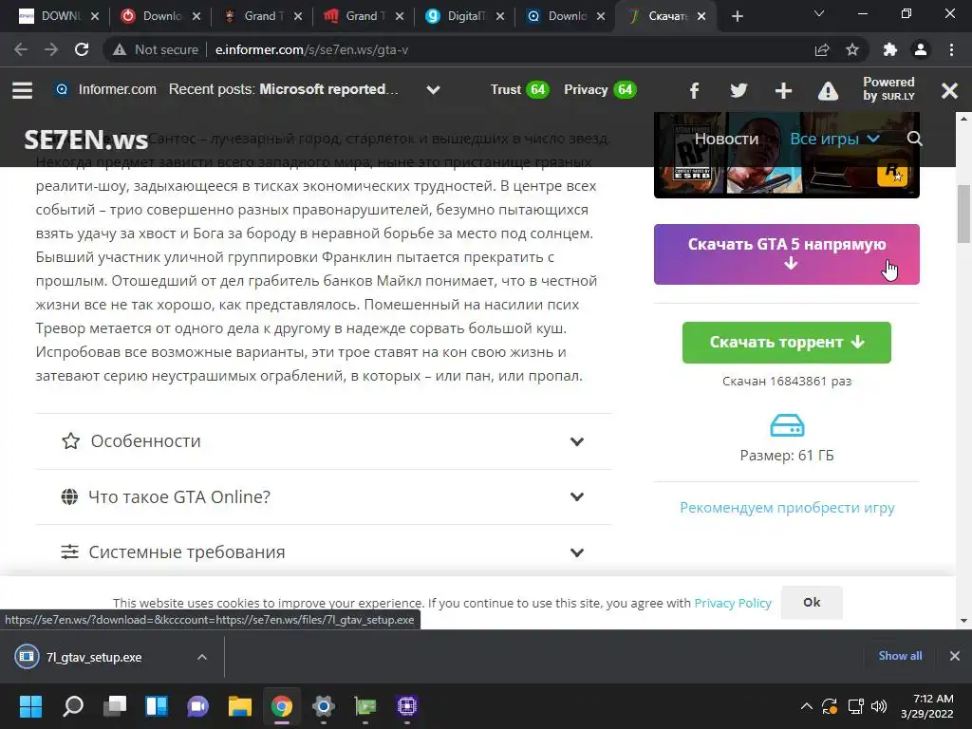Expand Что такое GTA Online section
The height and width of the screenshot is (729, 972).
[324, 497]
